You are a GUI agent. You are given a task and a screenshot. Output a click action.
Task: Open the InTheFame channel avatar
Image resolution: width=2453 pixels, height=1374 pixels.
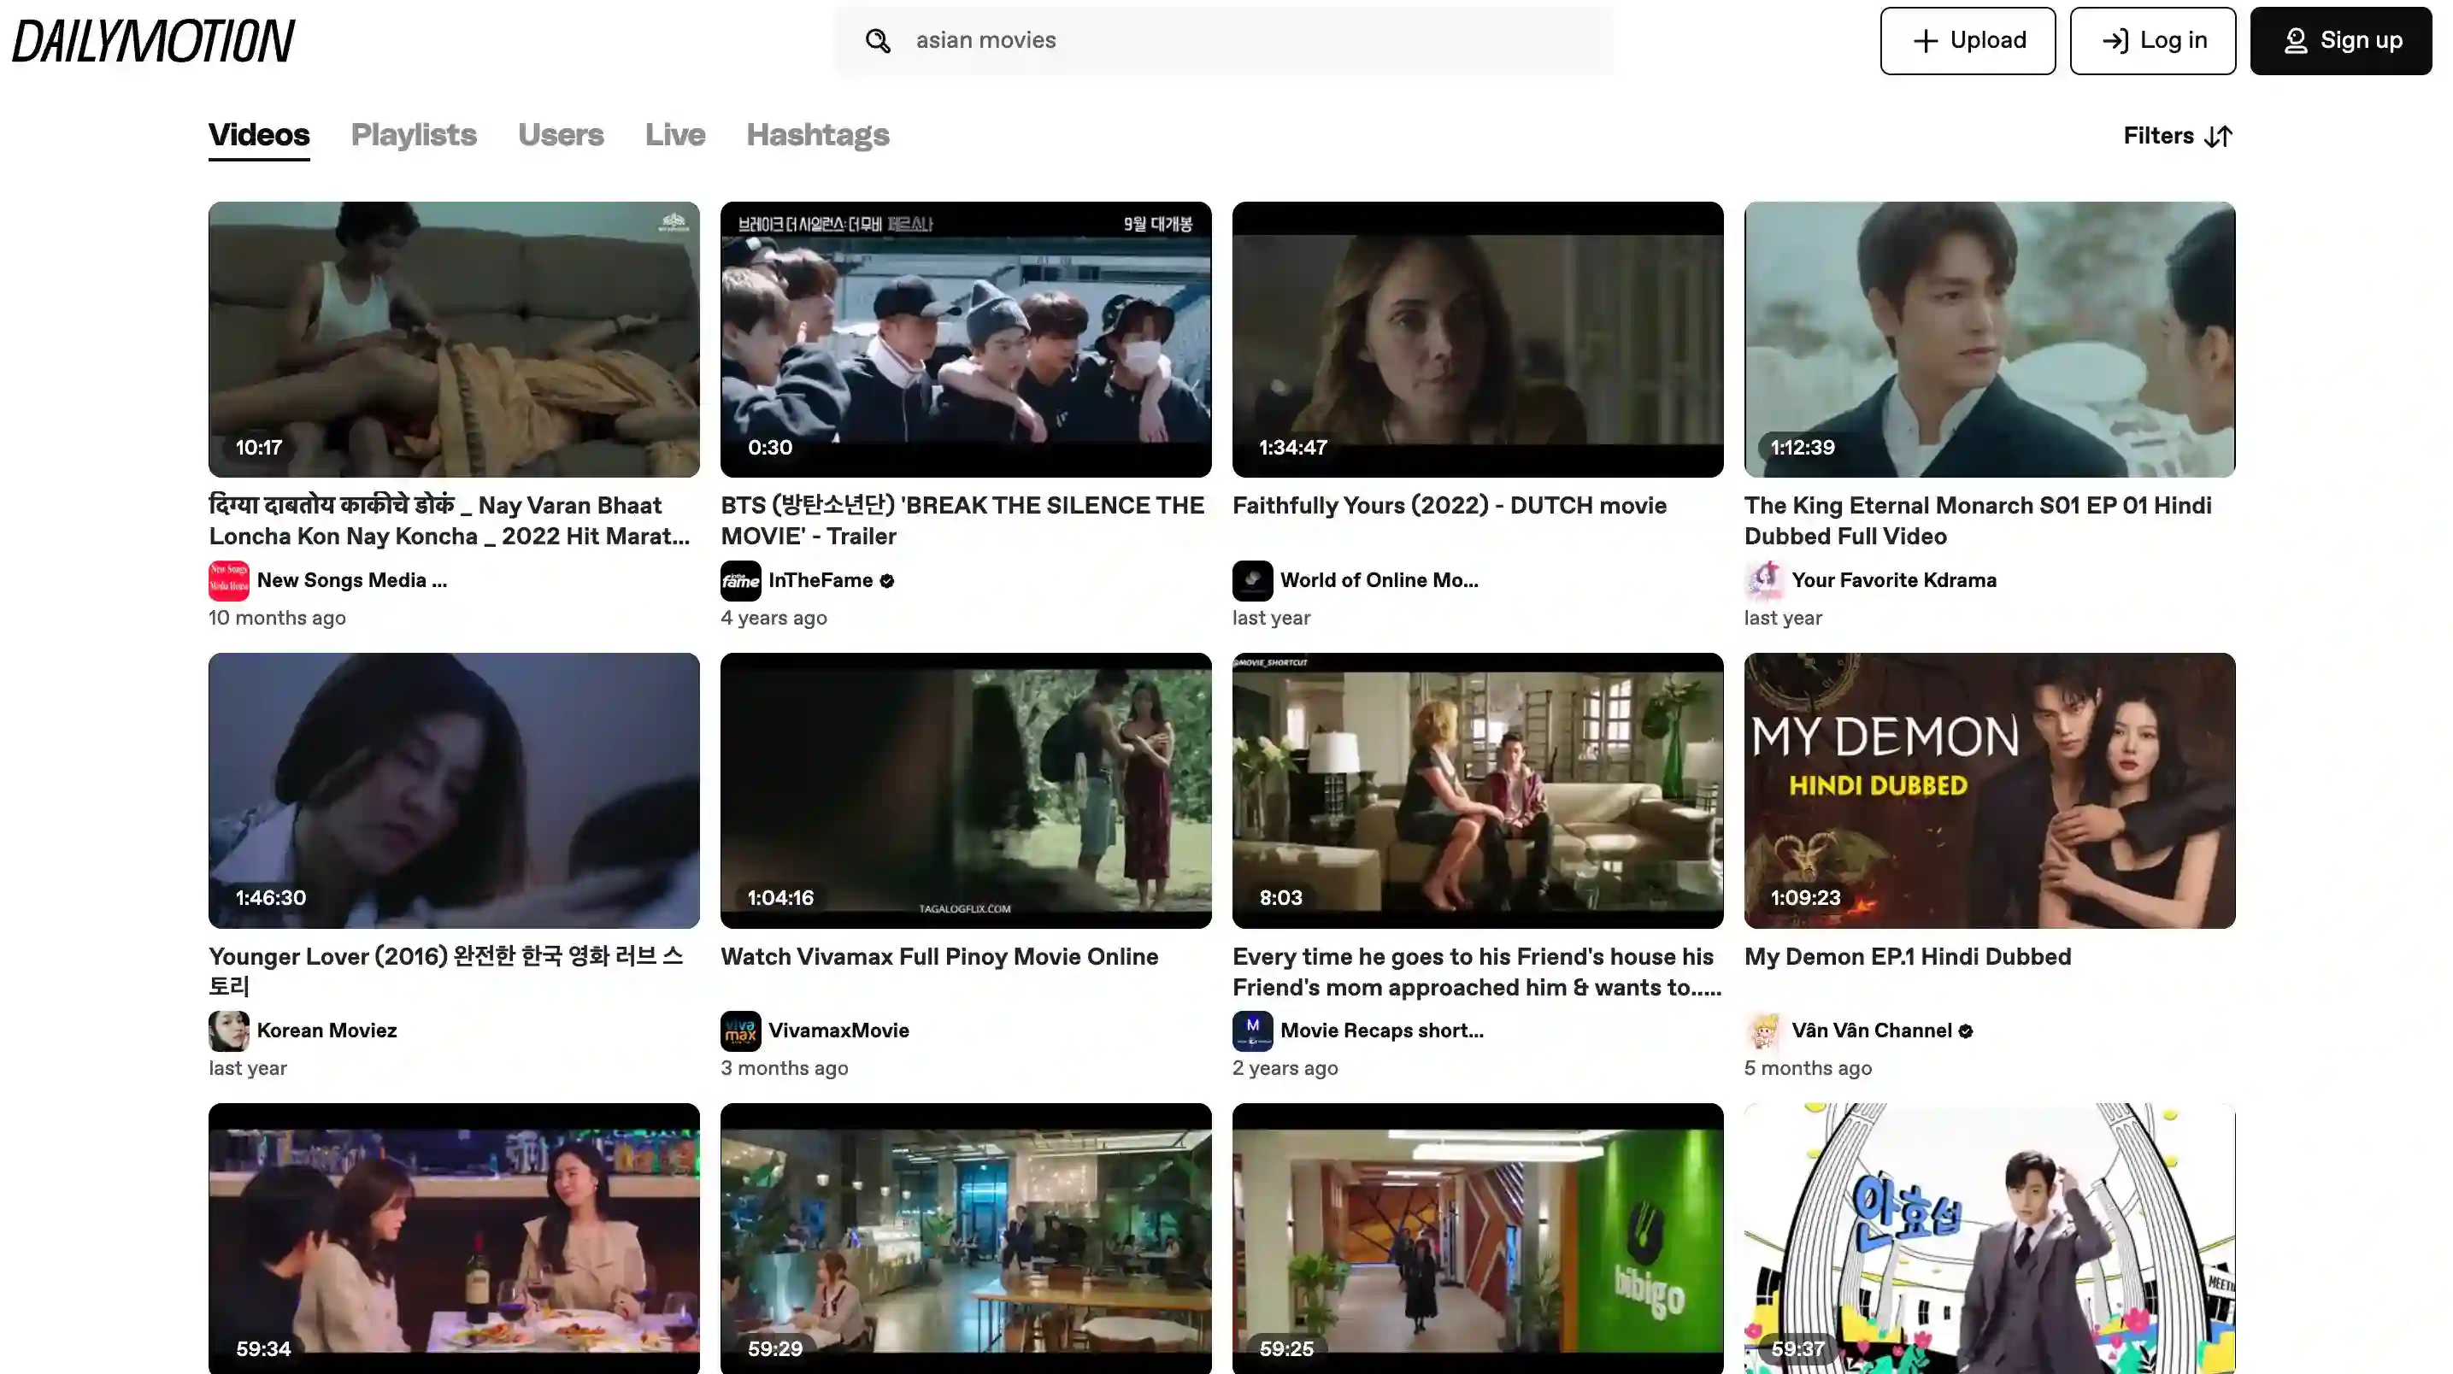coord(740,581)
